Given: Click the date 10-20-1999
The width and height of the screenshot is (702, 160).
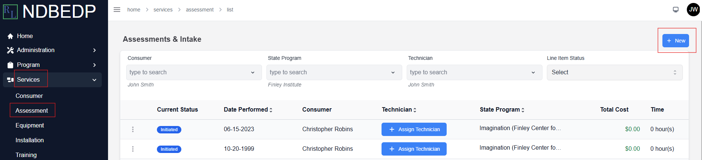Looking at the screenshot, I should pyautogui.click(x=239, y=149).
